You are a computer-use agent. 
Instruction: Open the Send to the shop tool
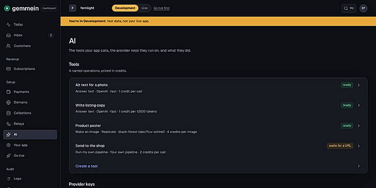218,149
